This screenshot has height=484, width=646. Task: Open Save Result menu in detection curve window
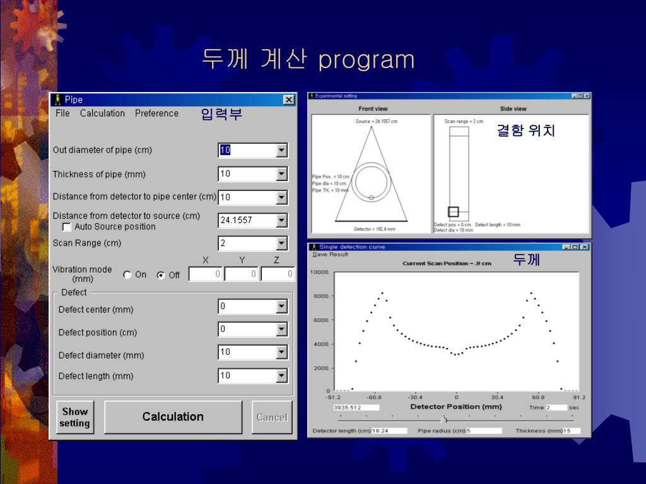coord(330,255)
